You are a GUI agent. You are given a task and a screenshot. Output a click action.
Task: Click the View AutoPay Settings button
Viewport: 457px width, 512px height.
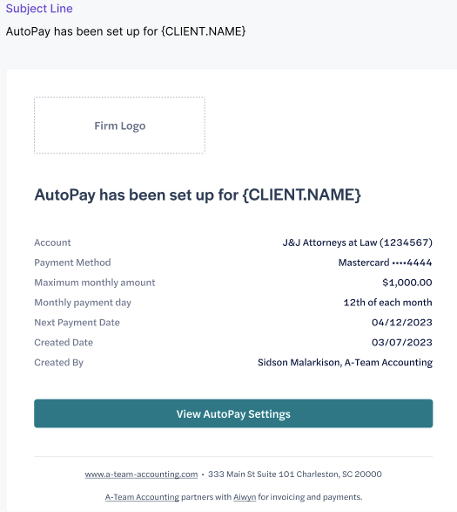[x=233, y=413]
